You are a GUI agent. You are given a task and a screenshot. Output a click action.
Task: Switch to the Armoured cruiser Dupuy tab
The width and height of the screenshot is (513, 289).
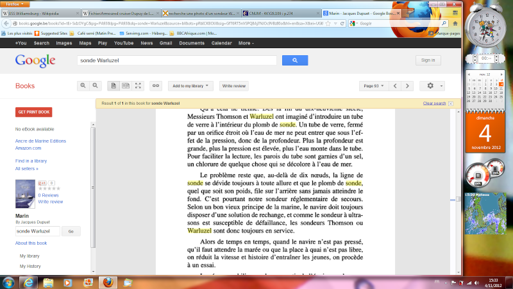coord(121,13)
